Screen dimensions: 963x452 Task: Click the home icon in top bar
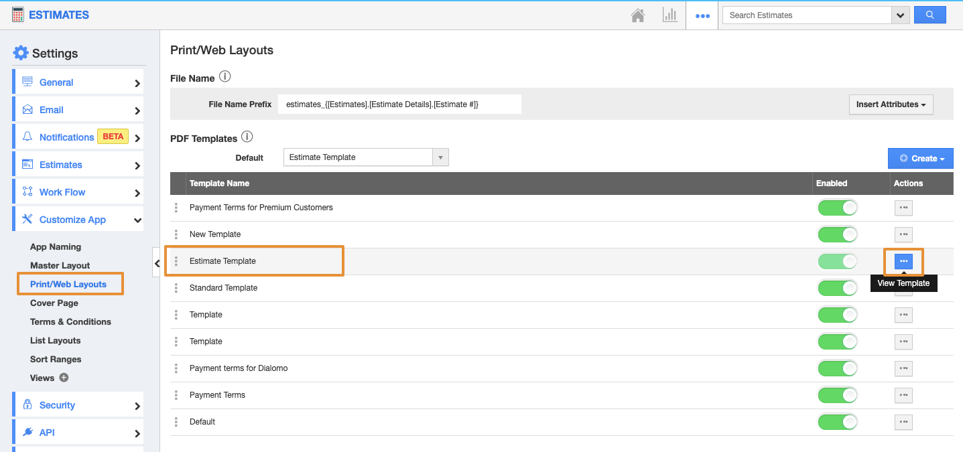pyautogui.click(x=638, y=15)
